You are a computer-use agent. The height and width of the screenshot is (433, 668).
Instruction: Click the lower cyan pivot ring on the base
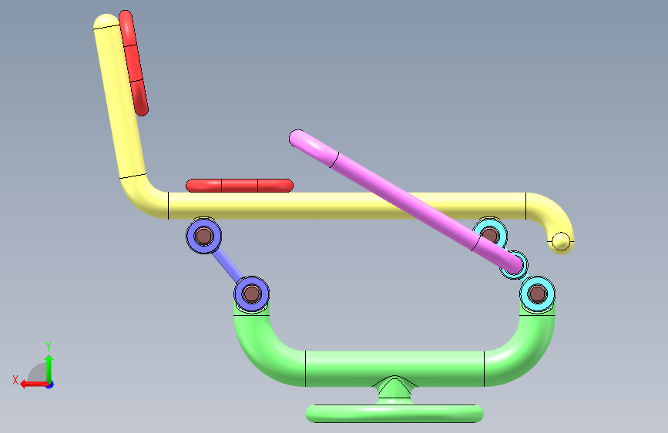[x=537, y=294]
